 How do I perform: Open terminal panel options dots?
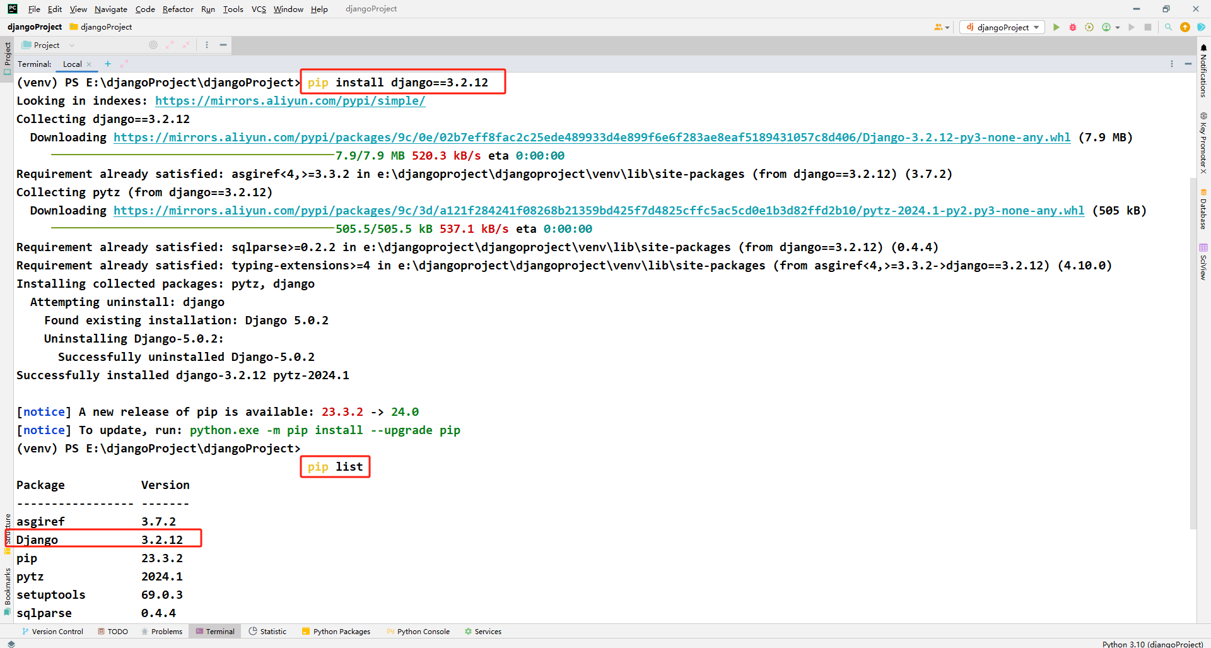[x=1172, y=64]
